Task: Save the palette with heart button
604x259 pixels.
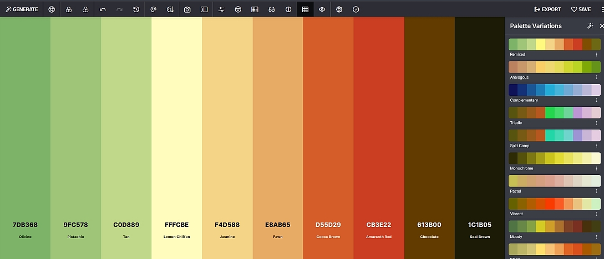Action: [581, 9]
